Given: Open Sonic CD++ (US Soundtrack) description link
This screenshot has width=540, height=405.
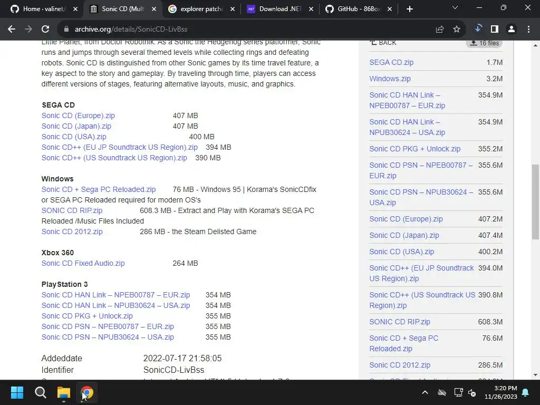Looking at the screenshot, I should point(114,158).
